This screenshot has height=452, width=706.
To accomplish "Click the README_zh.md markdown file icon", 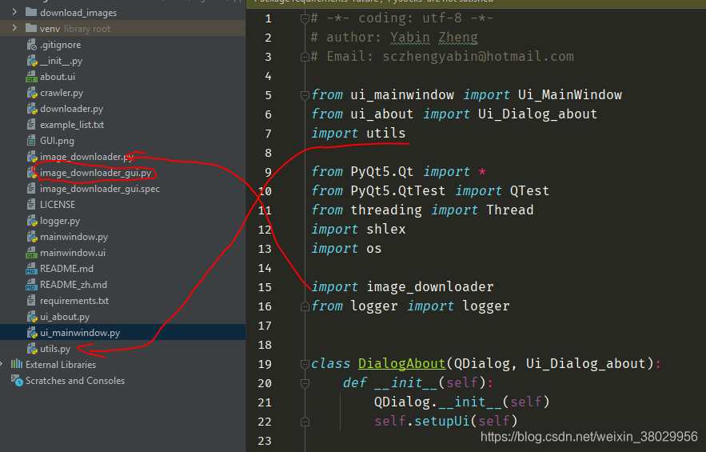I will tap(31, 284).
